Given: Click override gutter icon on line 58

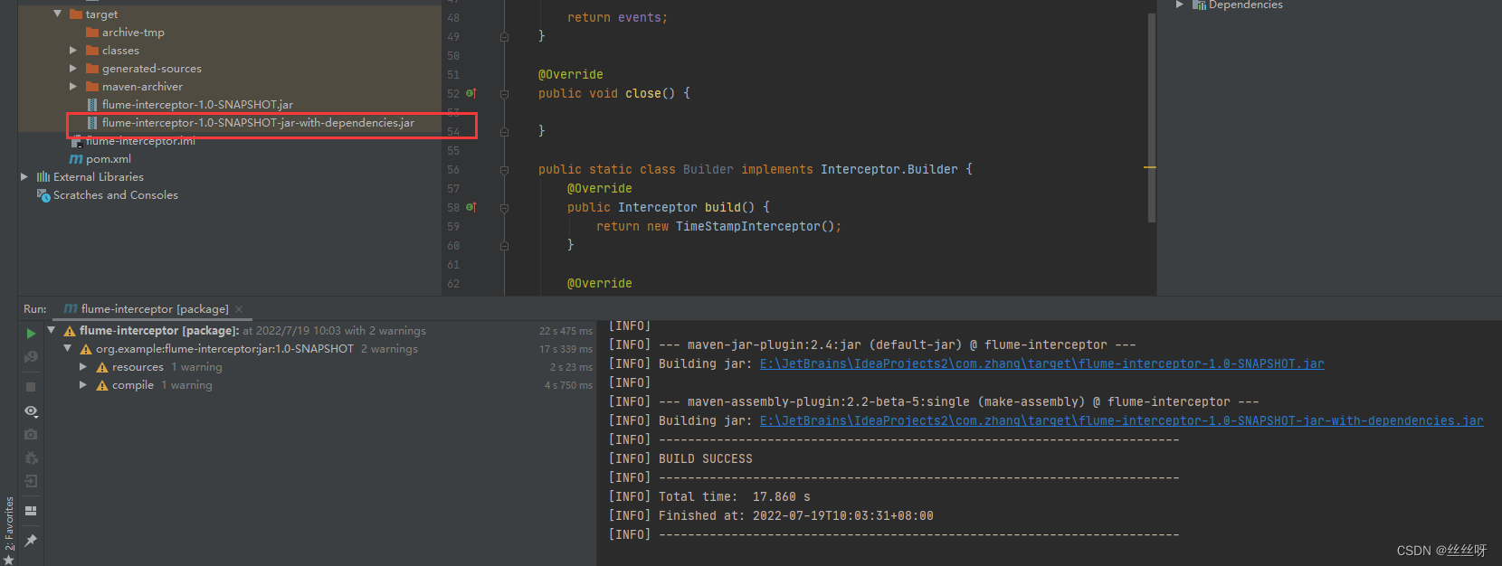Looking at the screenshot, I should [471, 208].
